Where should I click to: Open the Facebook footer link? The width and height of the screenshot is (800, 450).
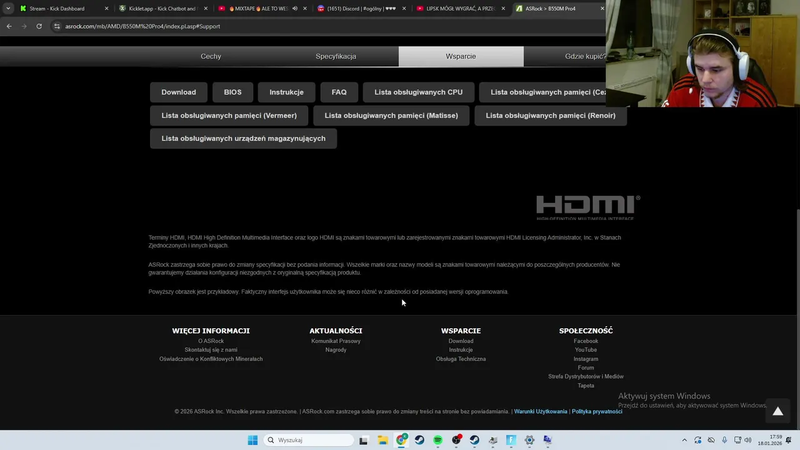coord(586,341)
